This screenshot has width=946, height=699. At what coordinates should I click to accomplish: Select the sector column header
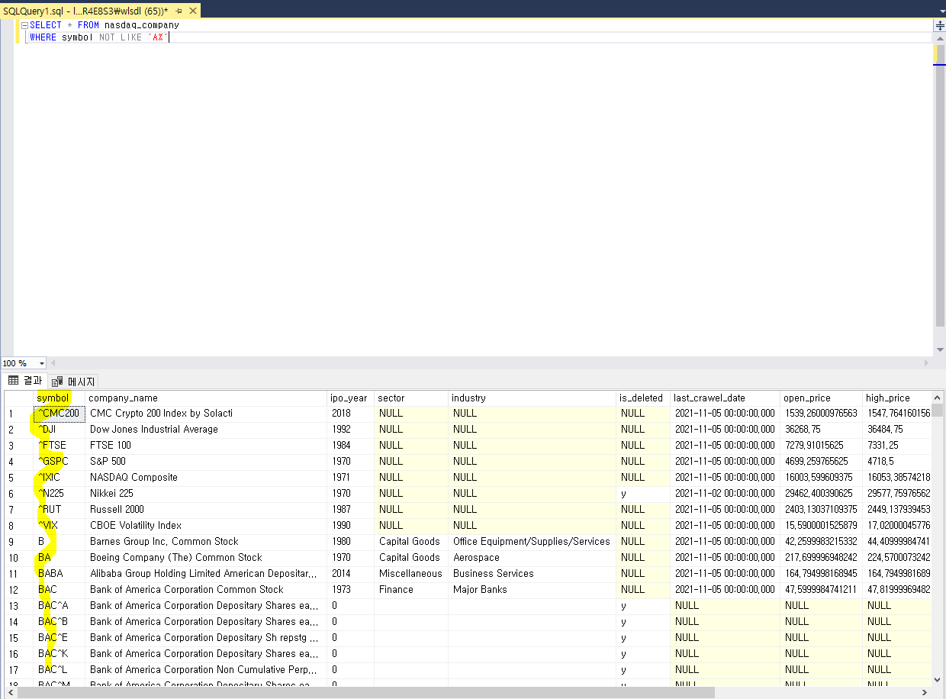[x=410, y=398]
